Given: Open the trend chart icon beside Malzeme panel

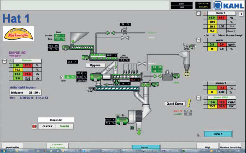Looking at the screenshot, I should point(4,61).
